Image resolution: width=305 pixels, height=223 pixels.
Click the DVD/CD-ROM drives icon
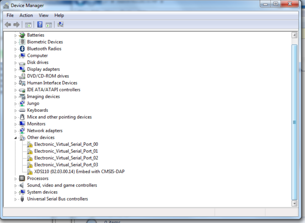point(22,76)
